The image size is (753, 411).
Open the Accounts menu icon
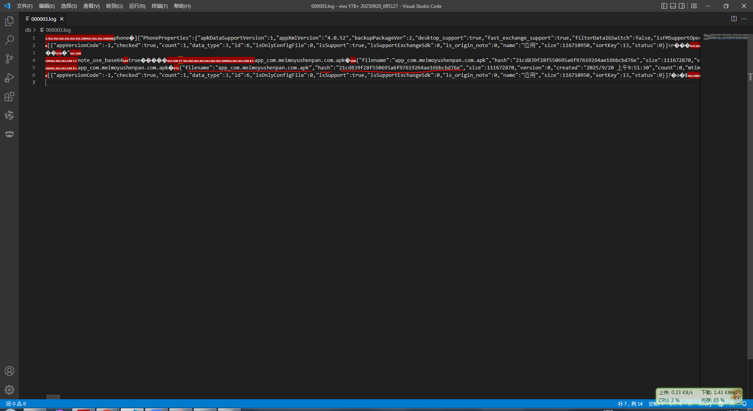tap(9, 371)
